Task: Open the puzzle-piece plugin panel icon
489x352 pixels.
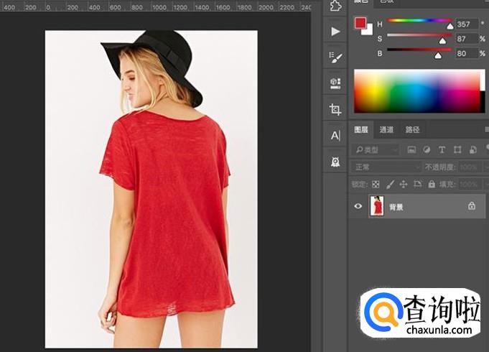Action: click(335, 6)
